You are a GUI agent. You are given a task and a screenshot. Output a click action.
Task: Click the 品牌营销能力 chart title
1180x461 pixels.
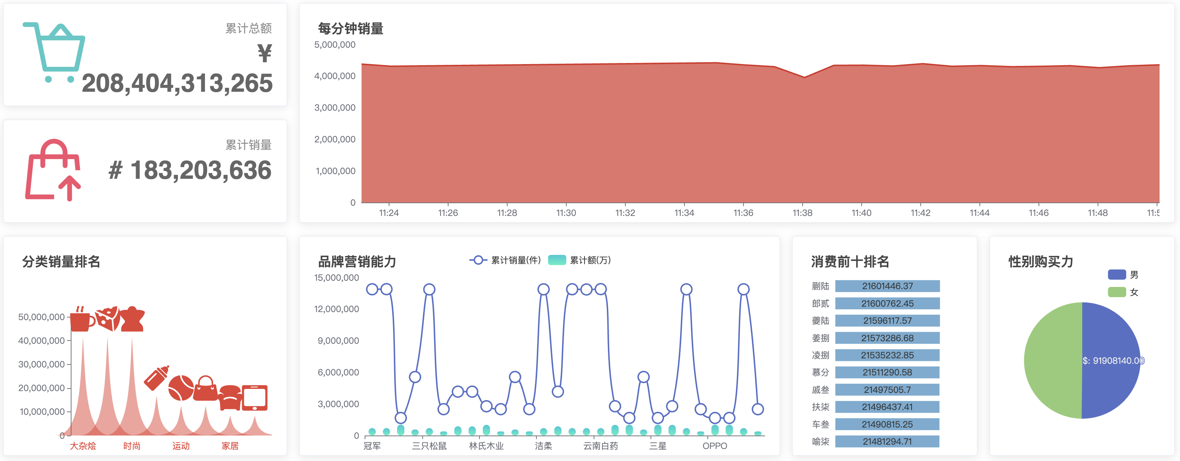click(357, 261)
